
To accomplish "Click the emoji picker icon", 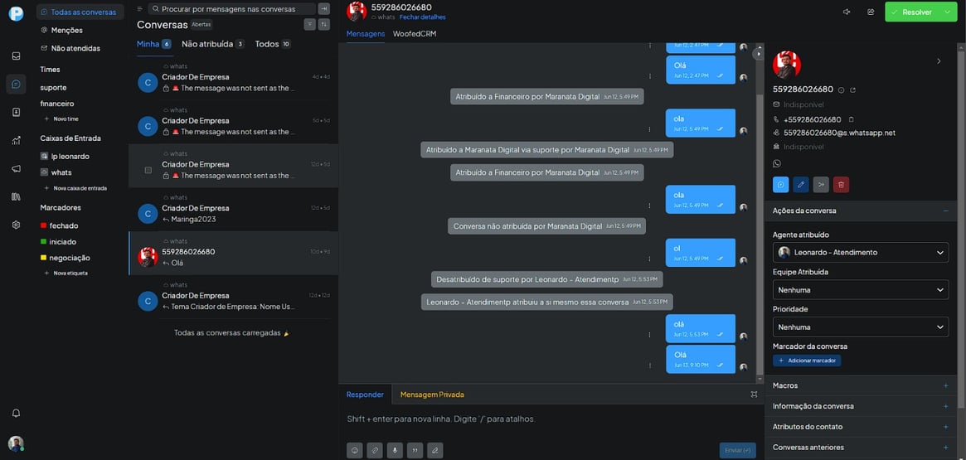I will pyautogui.click(x=354, y=450).
